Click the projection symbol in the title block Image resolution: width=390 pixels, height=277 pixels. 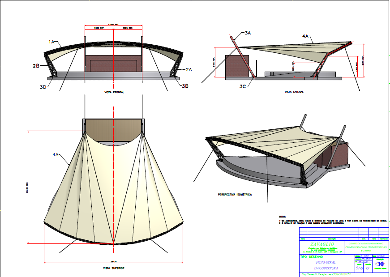pos(380,264)
